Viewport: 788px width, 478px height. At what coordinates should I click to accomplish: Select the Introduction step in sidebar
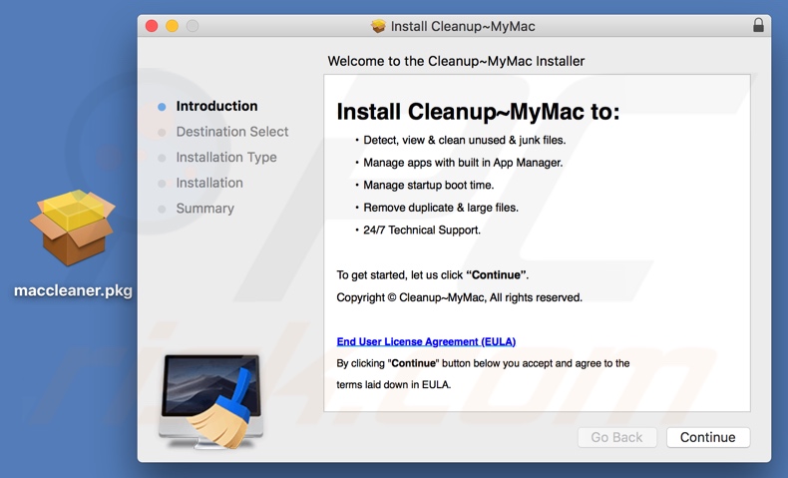tap(216, 106)
